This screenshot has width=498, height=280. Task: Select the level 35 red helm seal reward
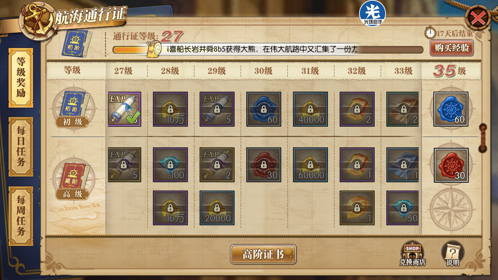click(451, 165)
